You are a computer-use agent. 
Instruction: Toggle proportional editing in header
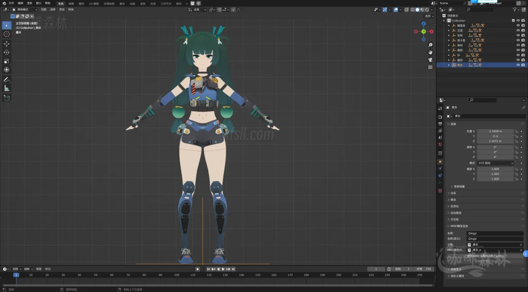point(234,10)
